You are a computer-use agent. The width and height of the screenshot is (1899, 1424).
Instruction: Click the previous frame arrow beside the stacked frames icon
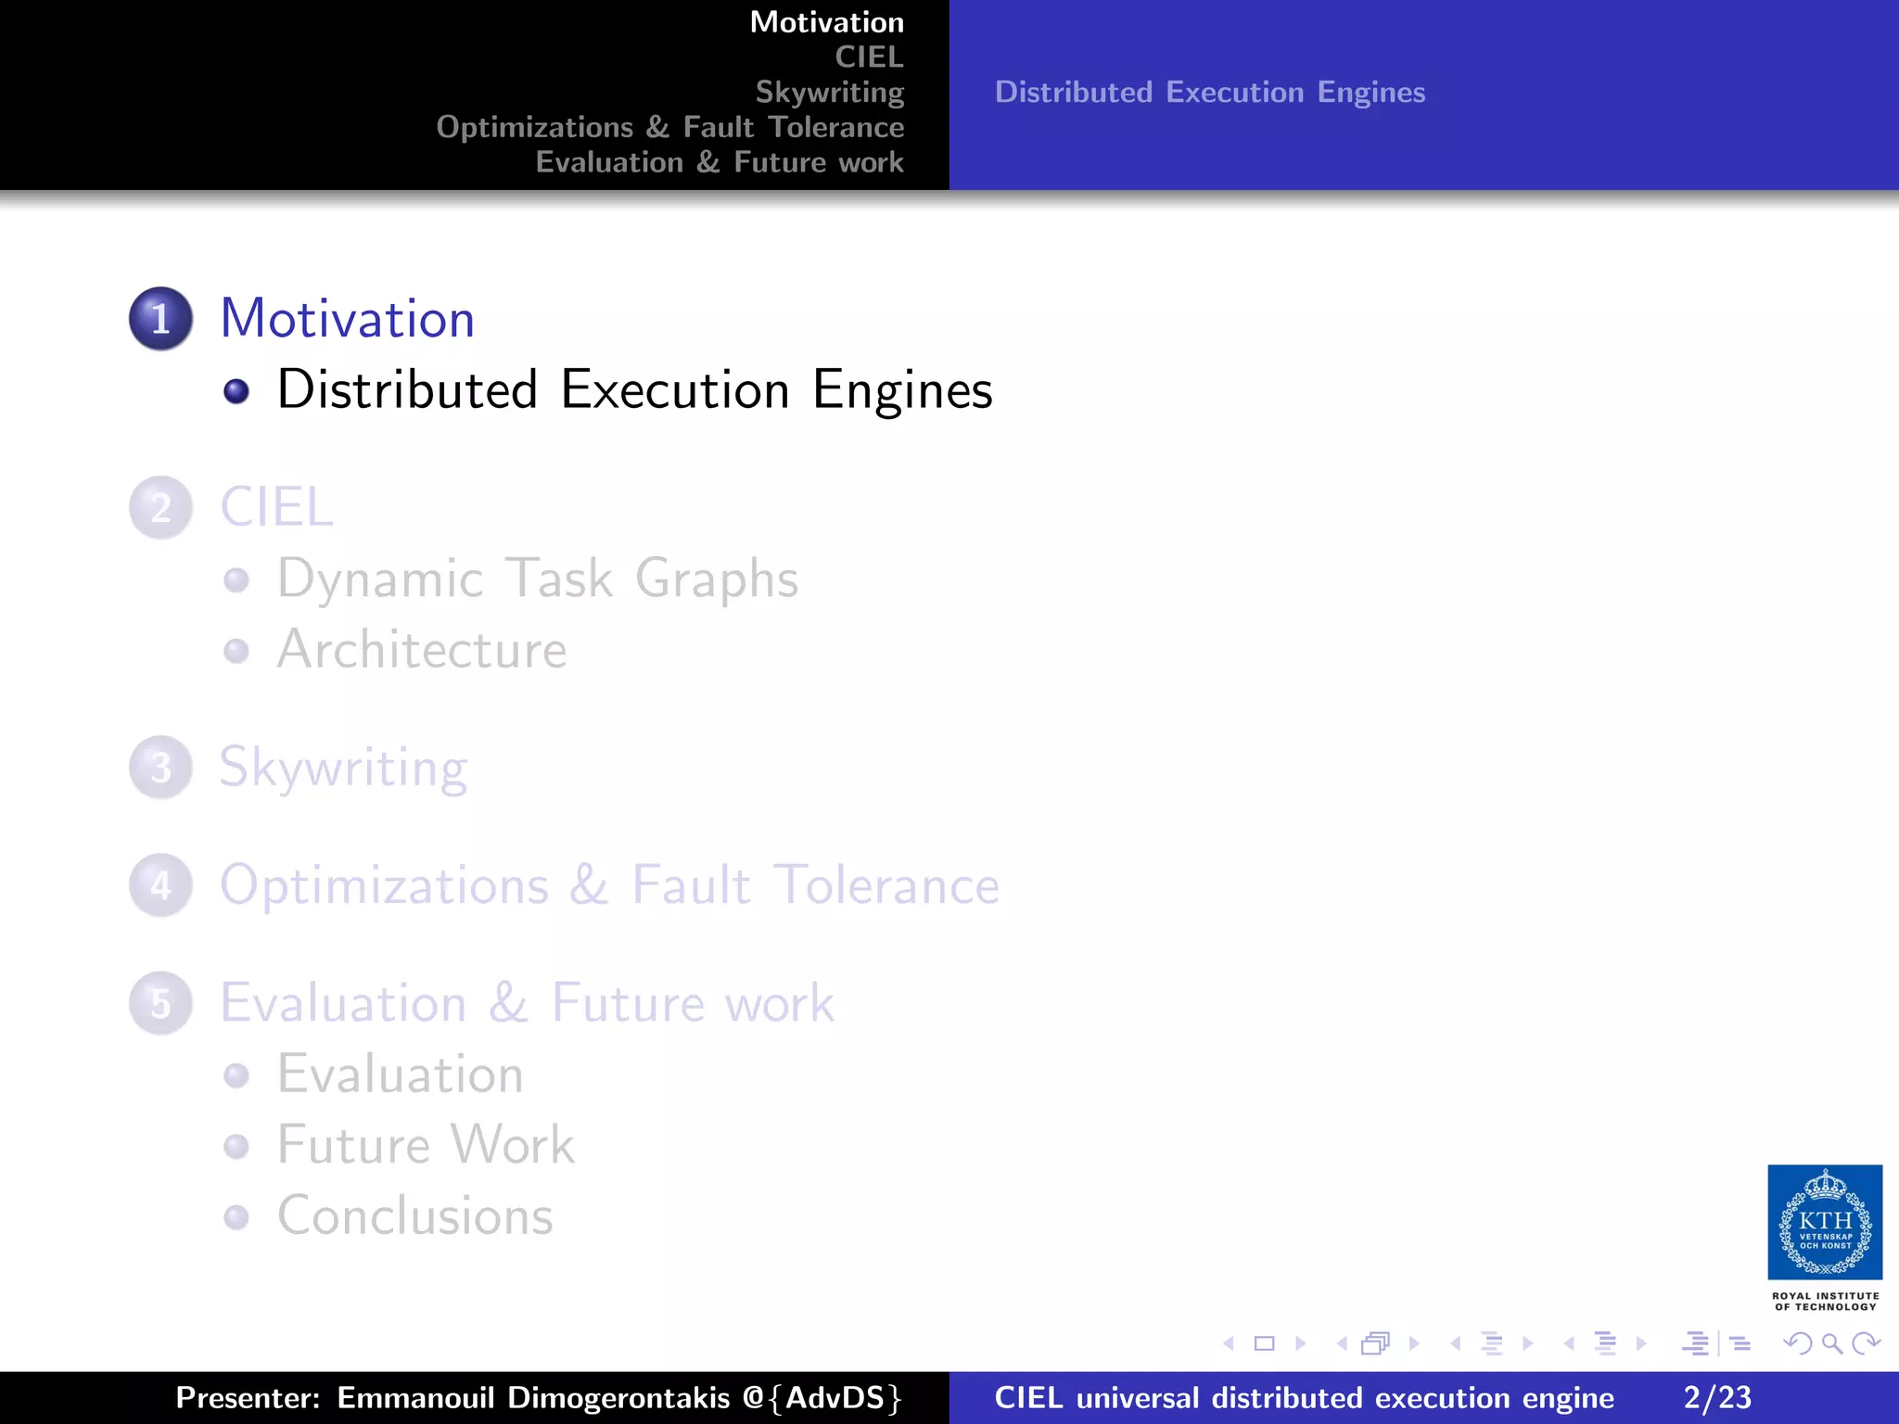[x=1342, y=1343]
